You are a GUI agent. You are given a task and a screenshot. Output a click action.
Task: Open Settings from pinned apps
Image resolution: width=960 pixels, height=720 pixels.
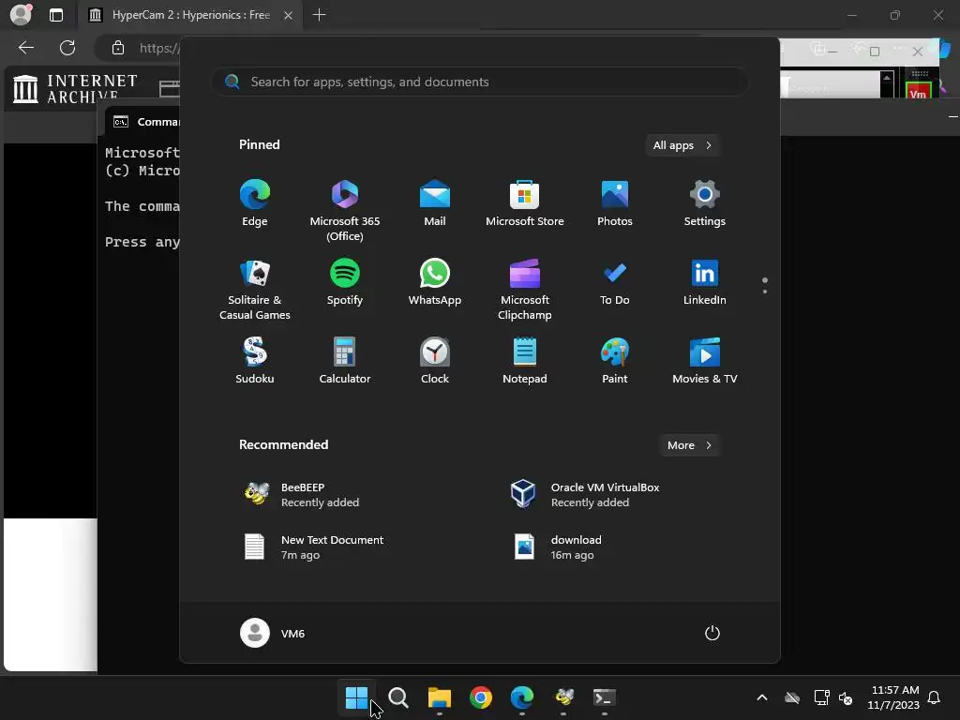point(705,203)
